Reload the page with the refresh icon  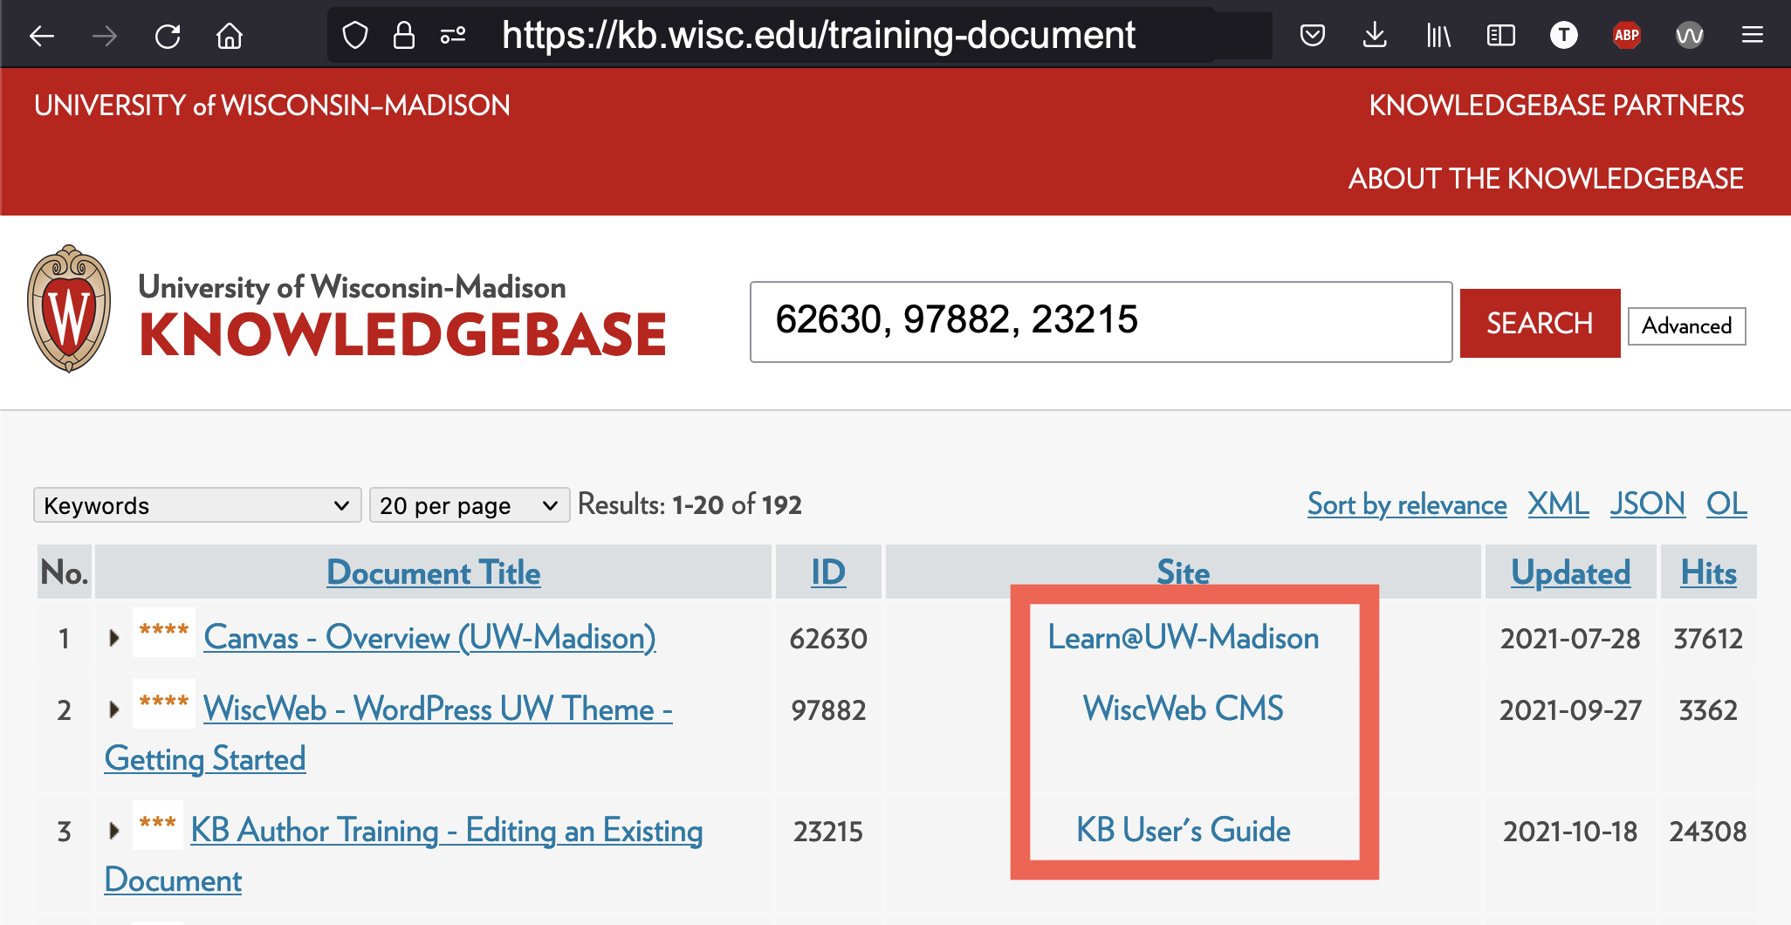tap(168, 36)
